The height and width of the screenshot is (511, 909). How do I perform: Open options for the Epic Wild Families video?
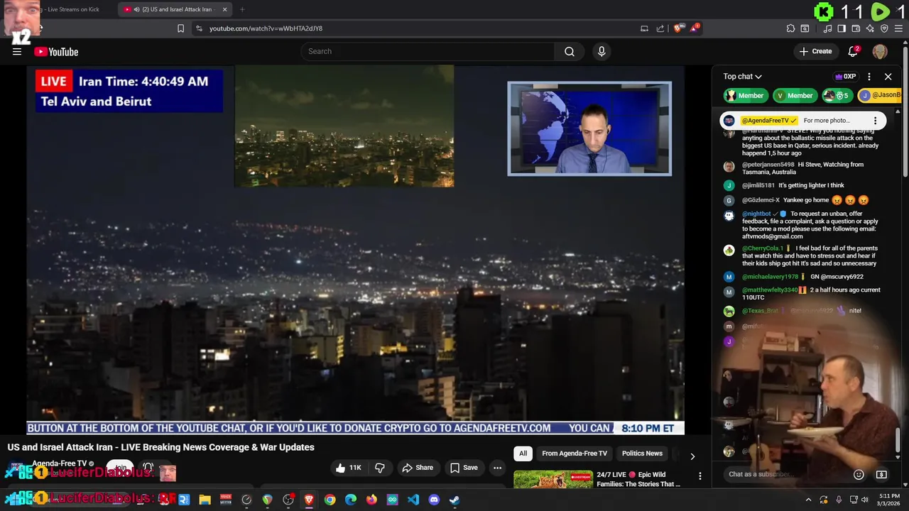700,476
